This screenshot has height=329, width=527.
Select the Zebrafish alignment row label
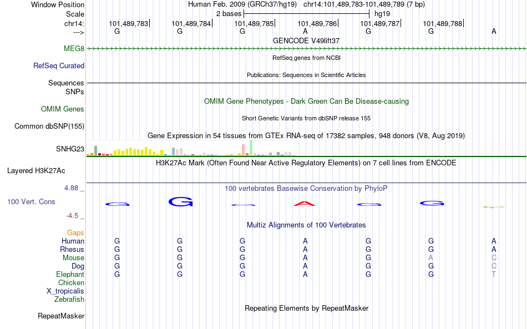(69, 300)
